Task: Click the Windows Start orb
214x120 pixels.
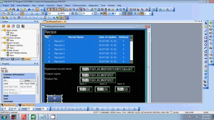Action: click(4, 117)
